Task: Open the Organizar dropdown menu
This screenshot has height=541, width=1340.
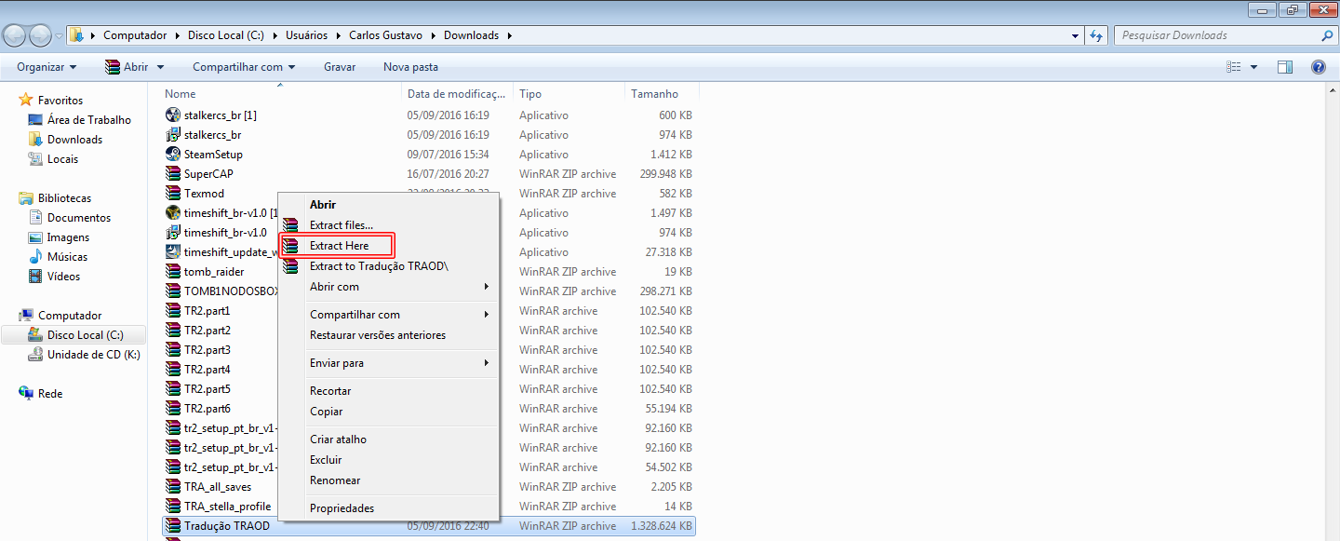Action: coord(47,67)
